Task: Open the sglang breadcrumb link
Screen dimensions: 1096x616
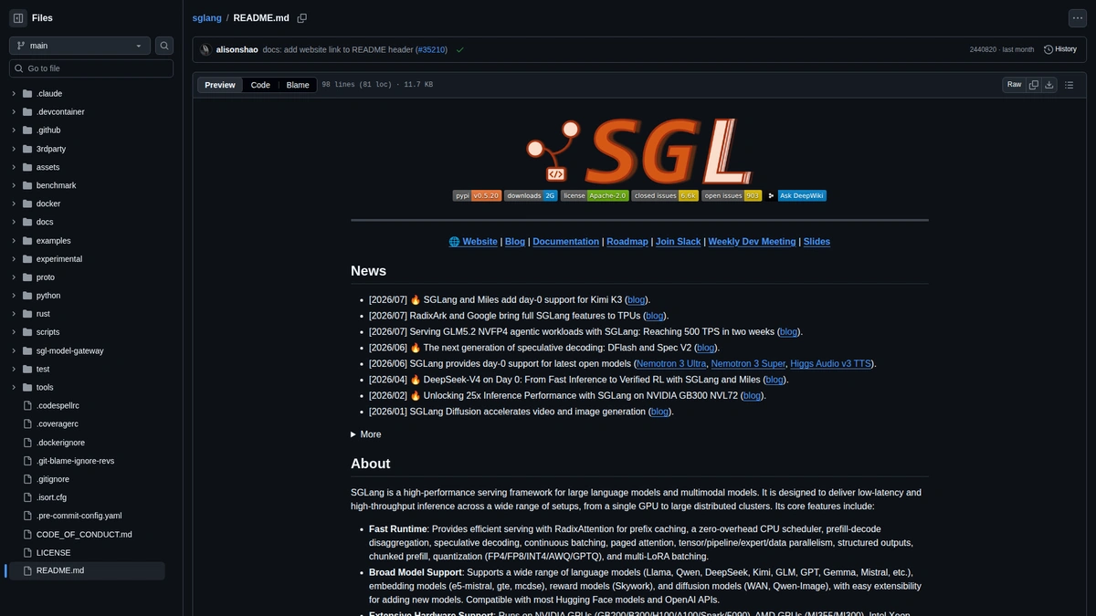Action: coord(207,17)
